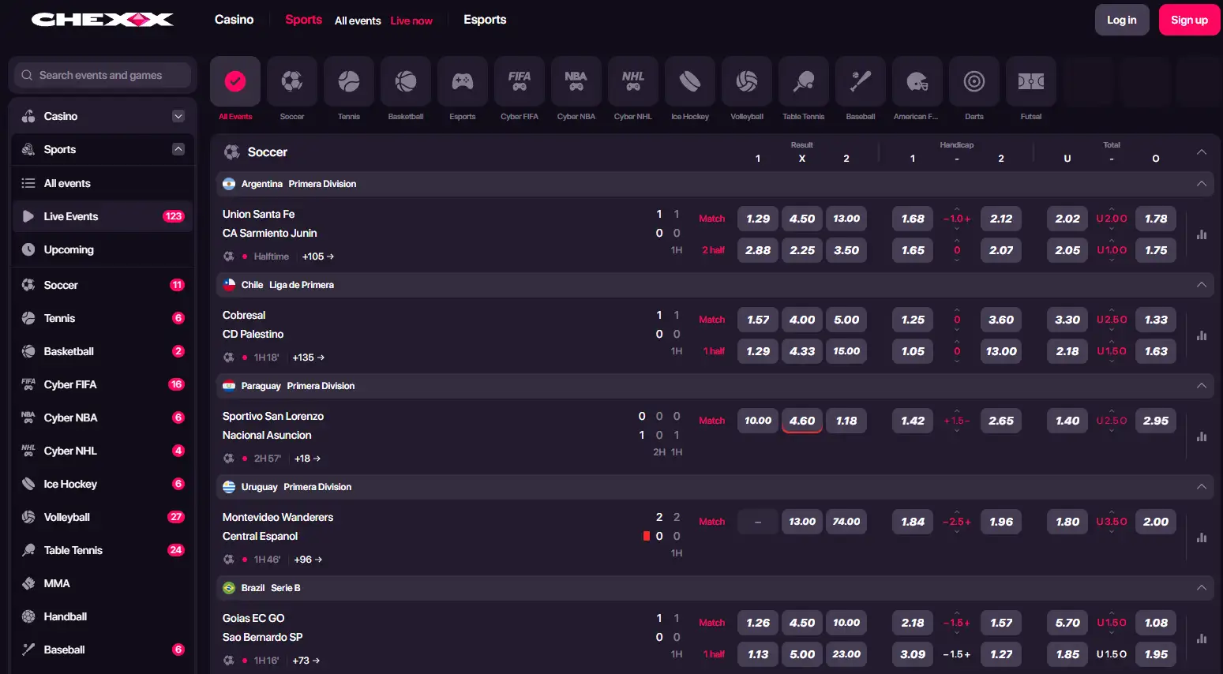Open MMA in the sidebar
The height and width of the screenshot is (674, 1223).
click(x=103, y=583)
